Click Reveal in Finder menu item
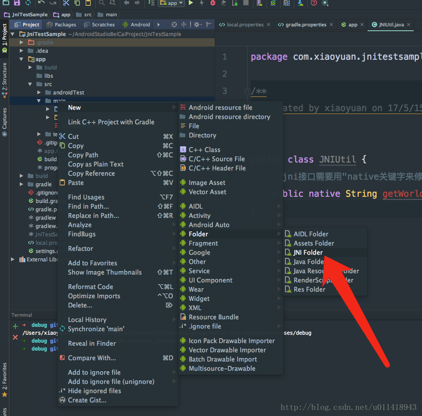This screenshot has width=422, height=416. point(118,344)
